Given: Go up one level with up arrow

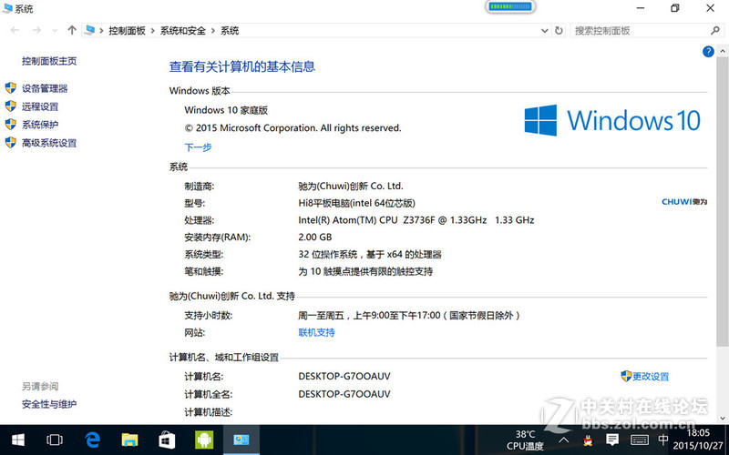Looking at the screenshot, I should [72, 31].
